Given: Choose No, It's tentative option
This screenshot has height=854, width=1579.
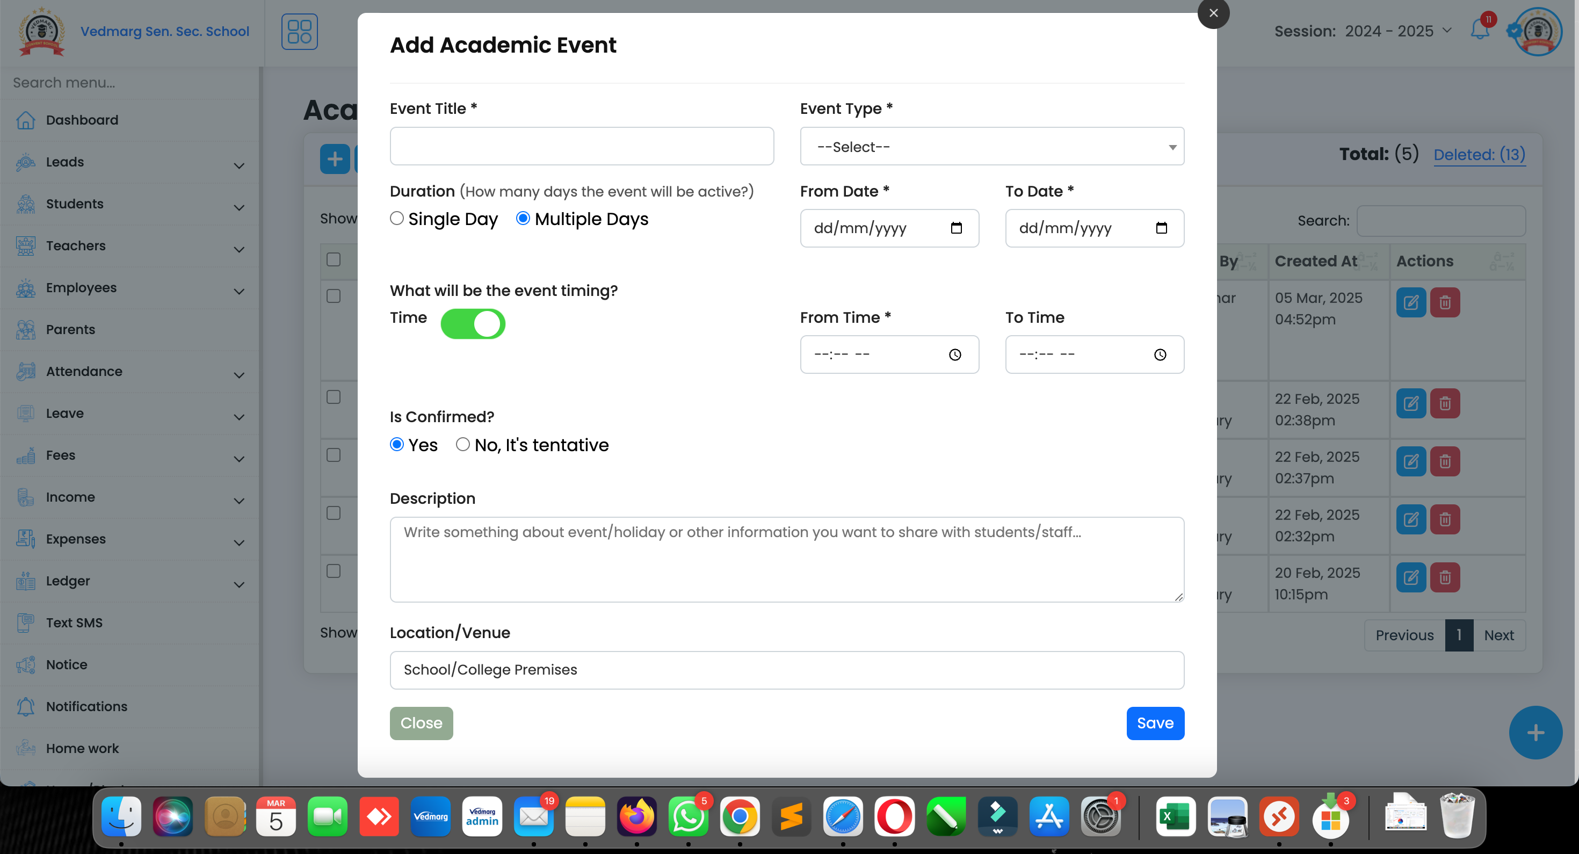Looking at the screenshot, I should [463, 445].
